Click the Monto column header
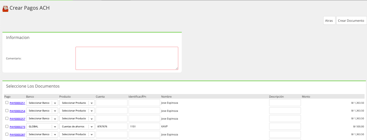367x140 pixels. (x=306, y=96)
